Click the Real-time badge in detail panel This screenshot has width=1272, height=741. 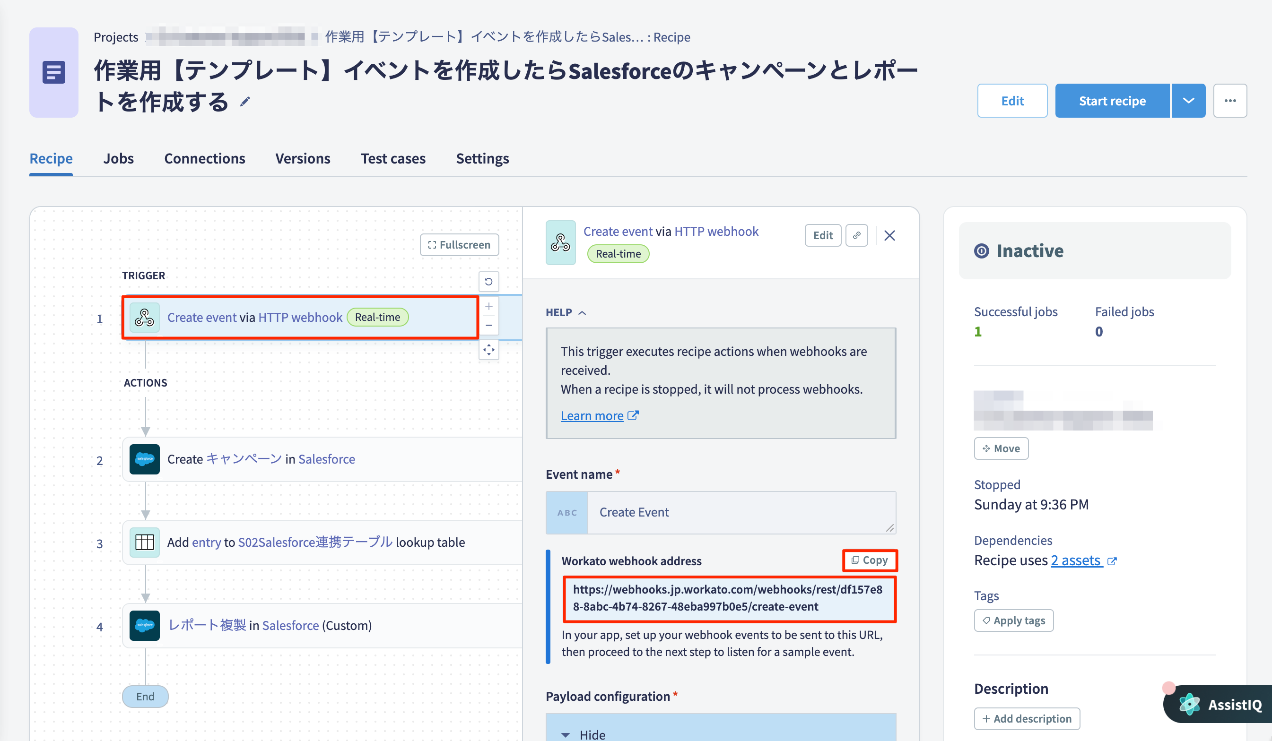coord(618,254)
